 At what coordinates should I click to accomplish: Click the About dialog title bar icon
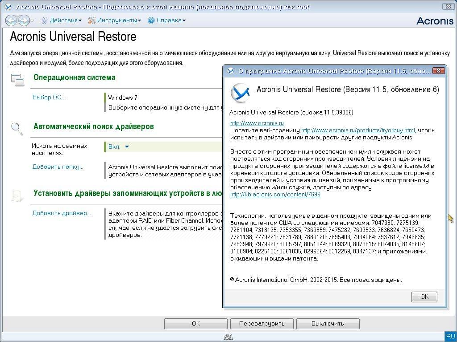tap(231, 71)
